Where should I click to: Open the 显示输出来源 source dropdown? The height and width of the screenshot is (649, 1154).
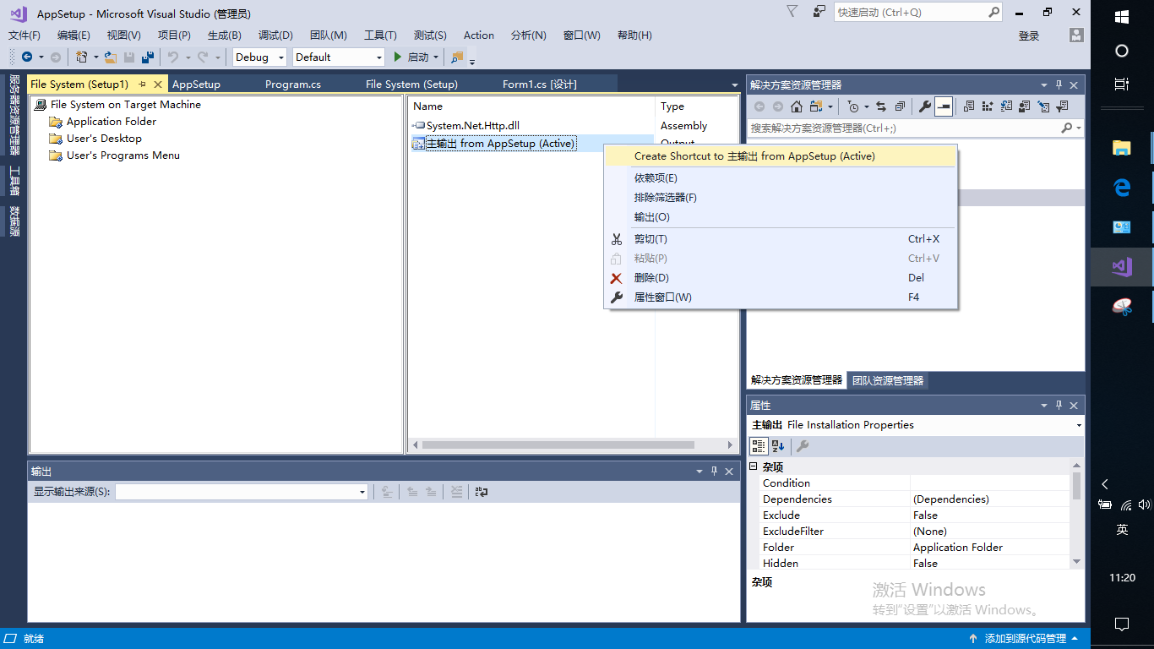click(362, 491)
